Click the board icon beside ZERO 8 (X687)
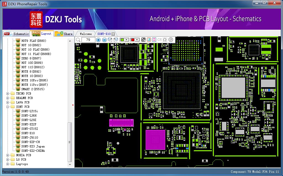The height and width of the screenshot is (176, 283). (18, 58)
